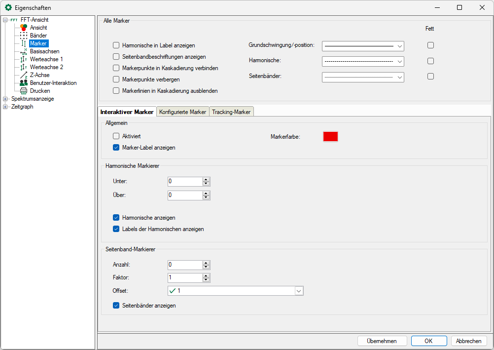
Task: Select Ansicht in the tree
Action: 38,28
